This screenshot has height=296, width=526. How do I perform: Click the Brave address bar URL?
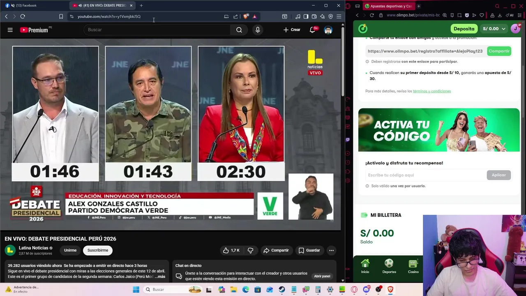[109, 16]
